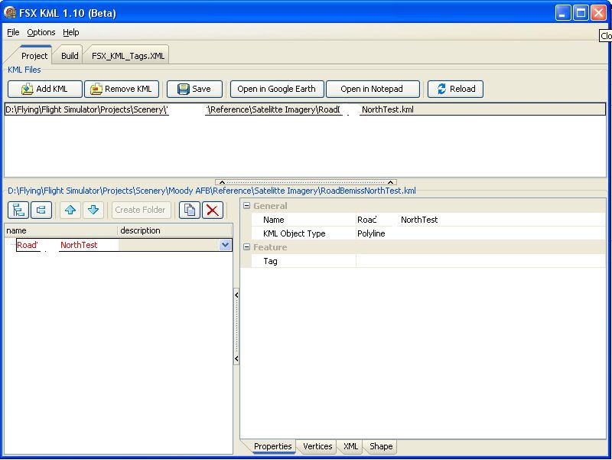Image resolution: width=612 pixels, height=460 pixels.
Task: Open the dropdown on the Road NorthTest row
Action: pyautogui.click(x=224, y=244)
